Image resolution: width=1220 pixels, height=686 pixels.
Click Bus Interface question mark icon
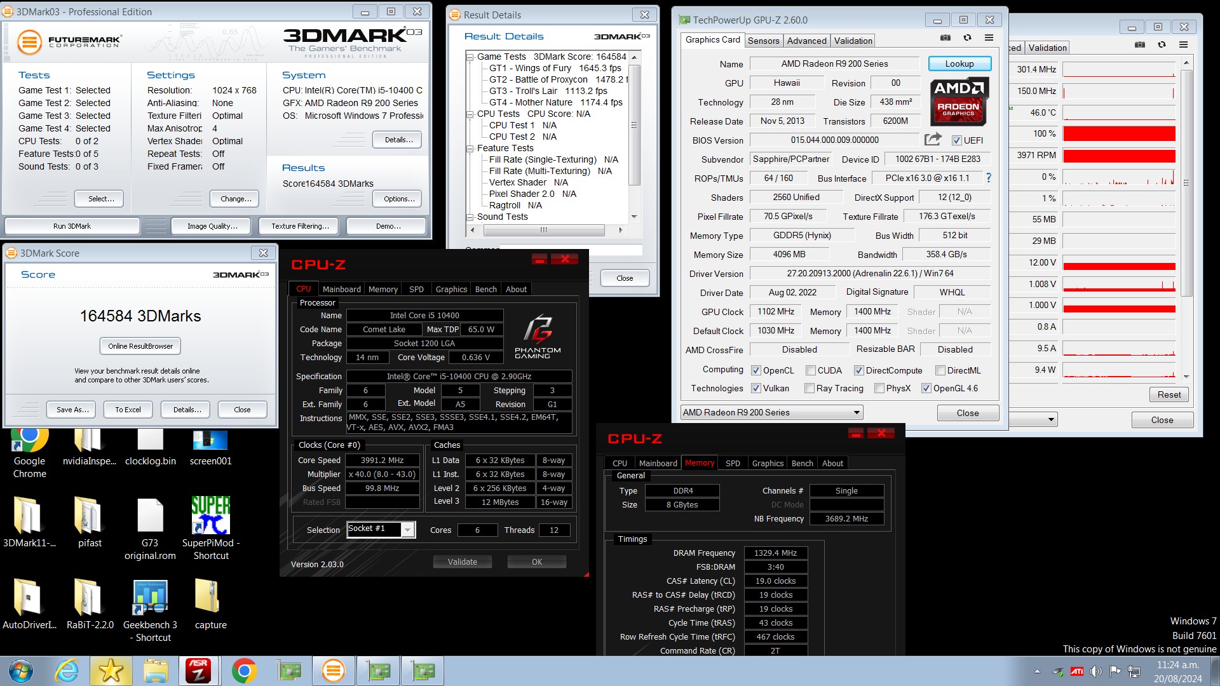(989, 178)
